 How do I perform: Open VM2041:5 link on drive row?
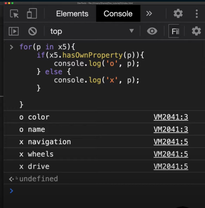(171, 166)
